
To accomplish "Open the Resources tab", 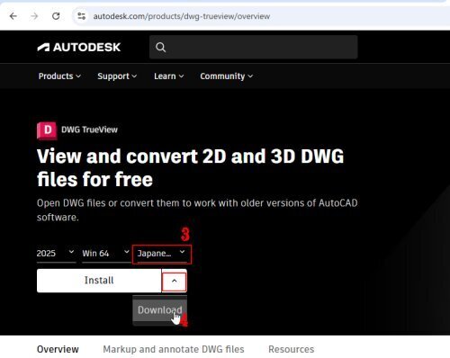I will pyautogui.click(x=291, y=349).
